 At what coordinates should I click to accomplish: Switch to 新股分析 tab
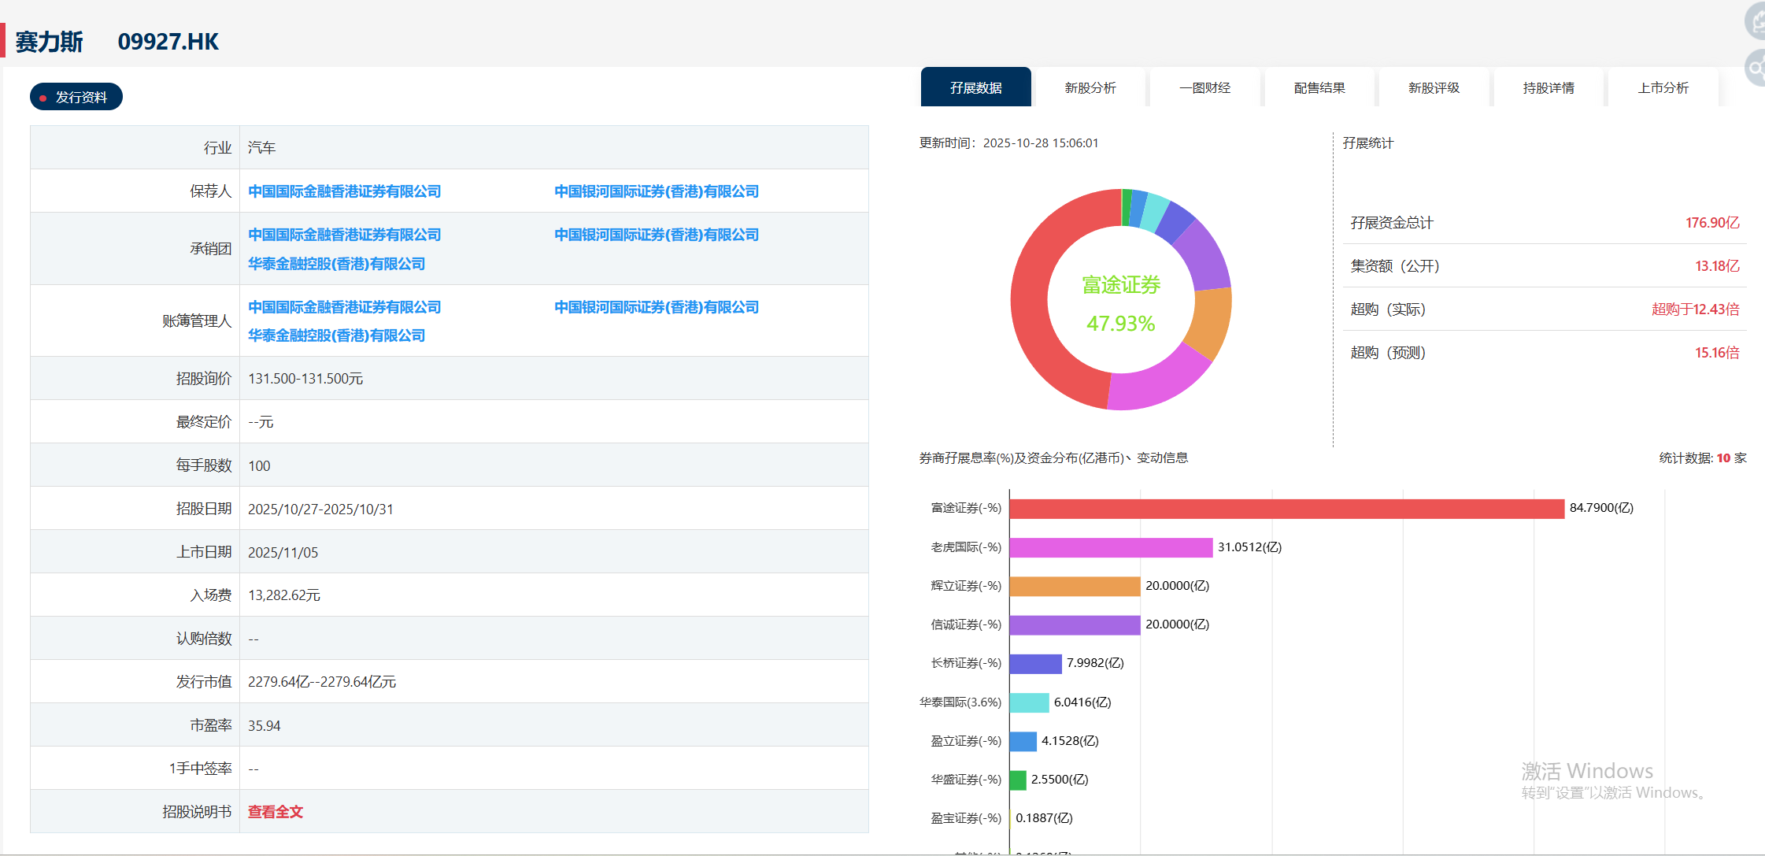pos(1090,87)
